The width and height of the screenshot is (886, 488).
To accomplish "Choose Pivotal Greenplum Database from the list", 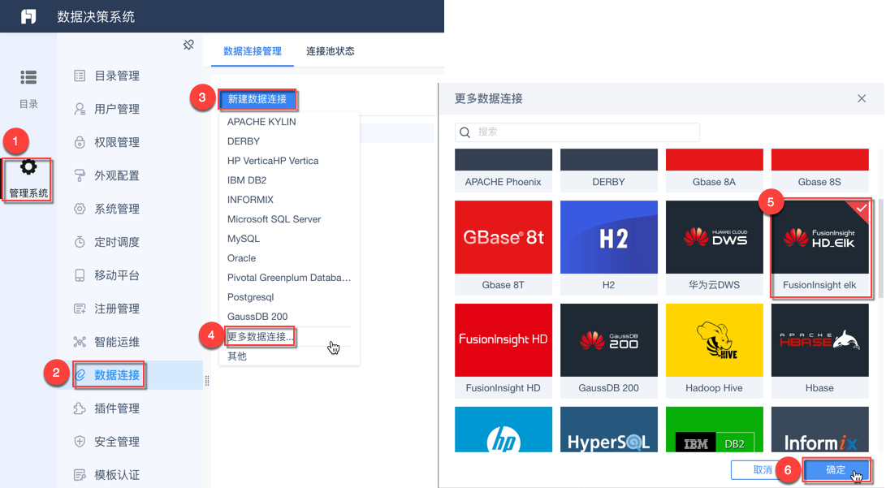I will point(289,278).
